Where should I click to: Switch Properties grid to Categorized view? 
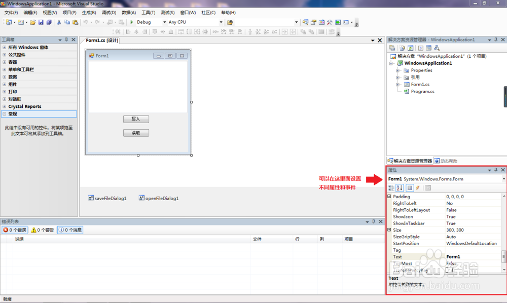tap(391, 187)
